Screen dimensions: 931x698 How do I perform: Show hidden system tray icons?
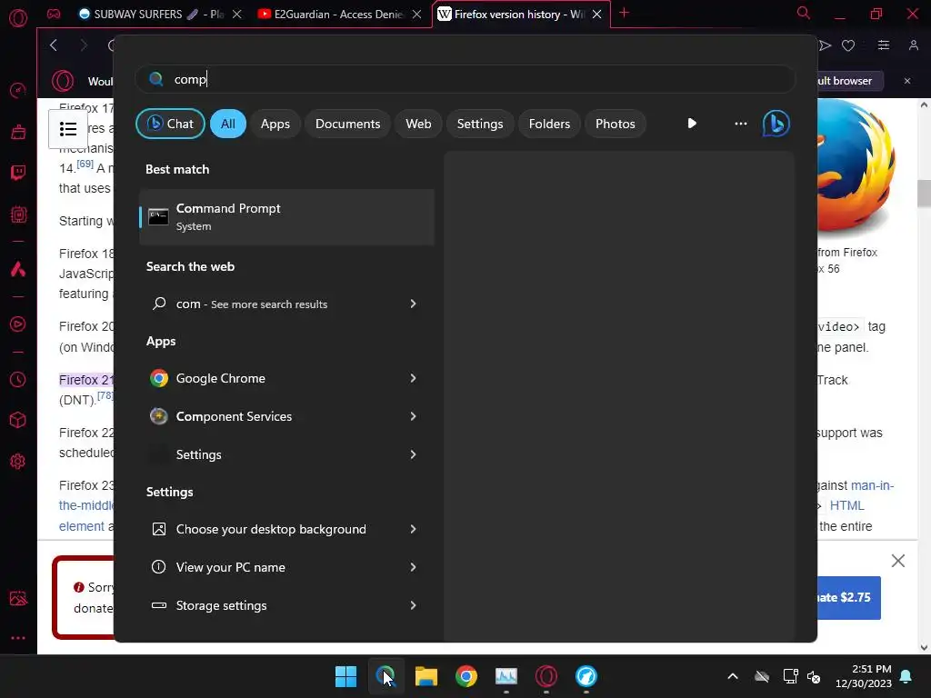click(x=733, y=676)
